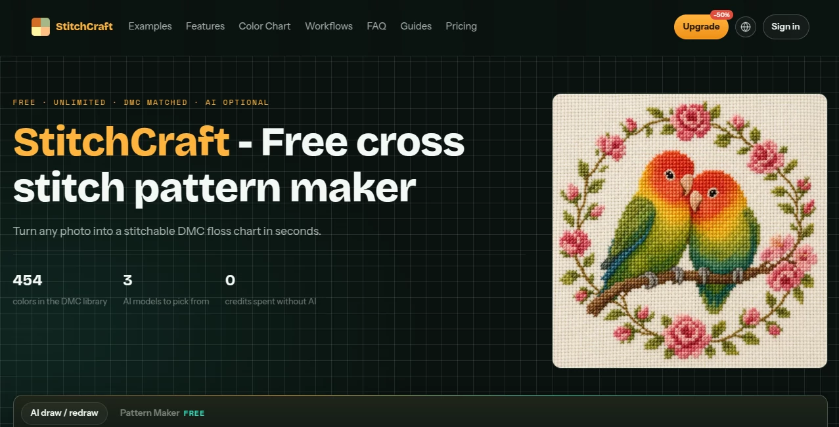Click 'Turn any photo into a stitchable' subtitle
The width and height of the screenshot is (839, 427).
pos(167,231)
